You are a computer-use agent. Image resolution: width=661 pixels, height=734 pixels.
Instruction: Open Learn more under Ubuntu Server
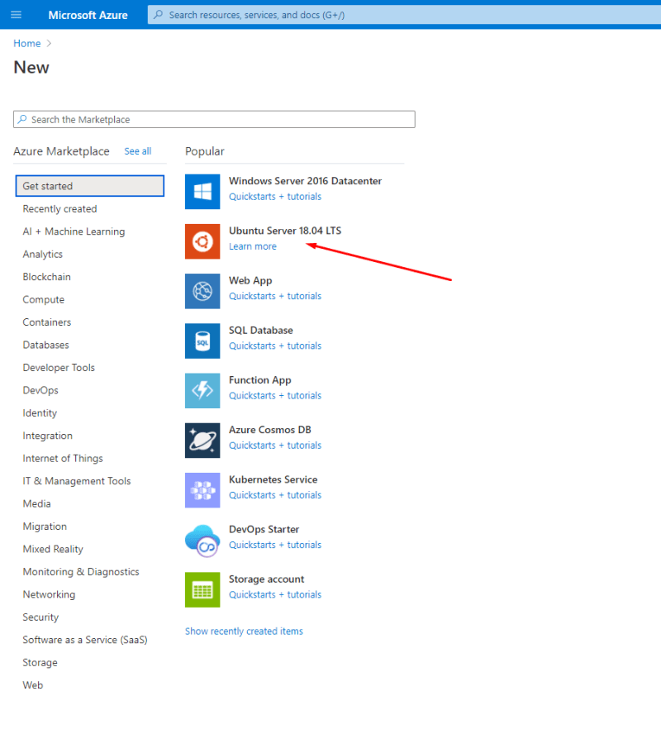pos(253,246)
